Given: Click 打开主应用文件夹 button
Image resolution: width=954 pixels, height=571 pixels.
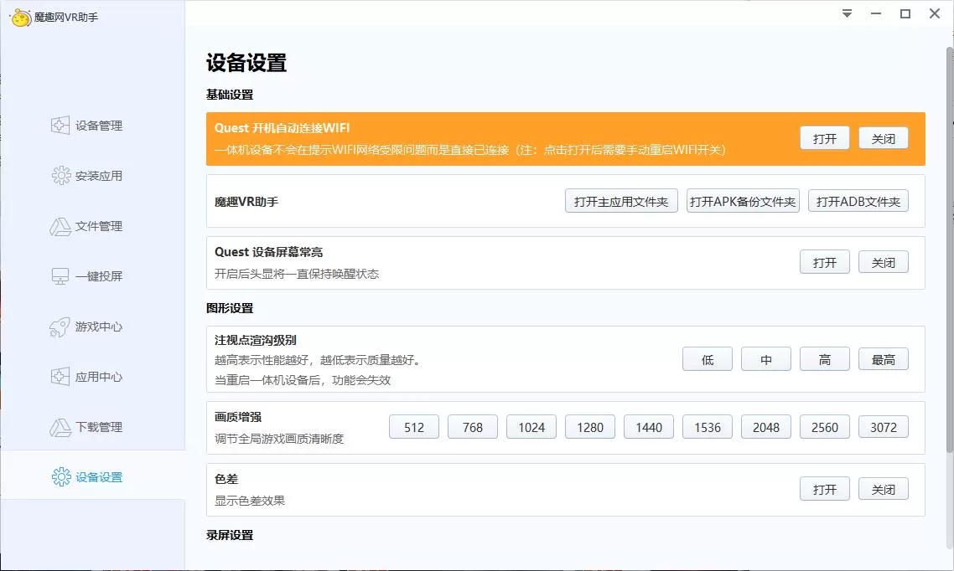Looking at the screenshot, I should point(621,201).
